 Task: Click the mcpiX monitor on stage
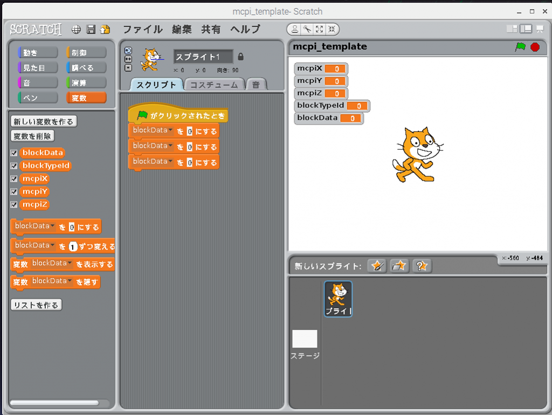[x=321, y=68]
